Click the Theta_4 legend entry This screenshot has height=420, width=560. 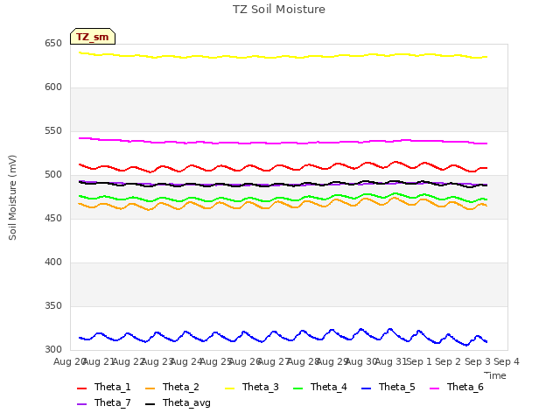(320, 387)
